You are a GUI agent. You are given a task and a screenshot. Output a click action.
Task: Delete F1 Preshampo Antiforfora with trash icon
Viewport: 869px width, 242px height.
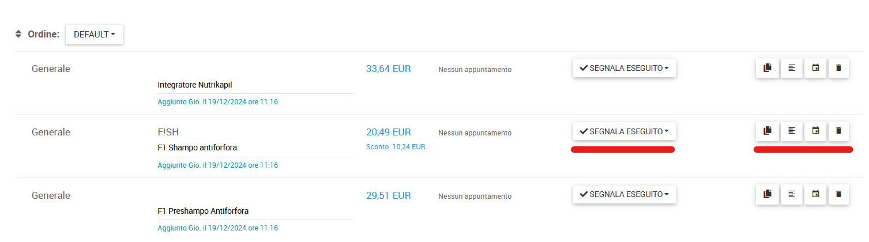(x=838, y=195)
